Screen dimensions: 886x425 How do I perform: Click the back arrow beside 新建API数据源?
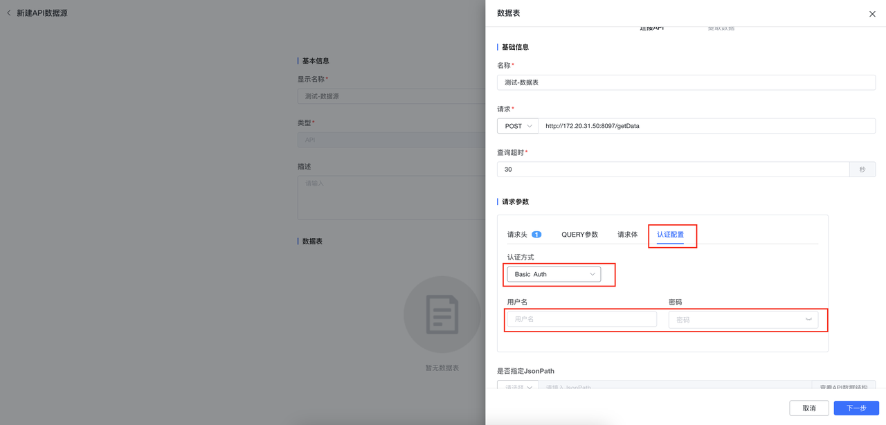click(8, 12)
